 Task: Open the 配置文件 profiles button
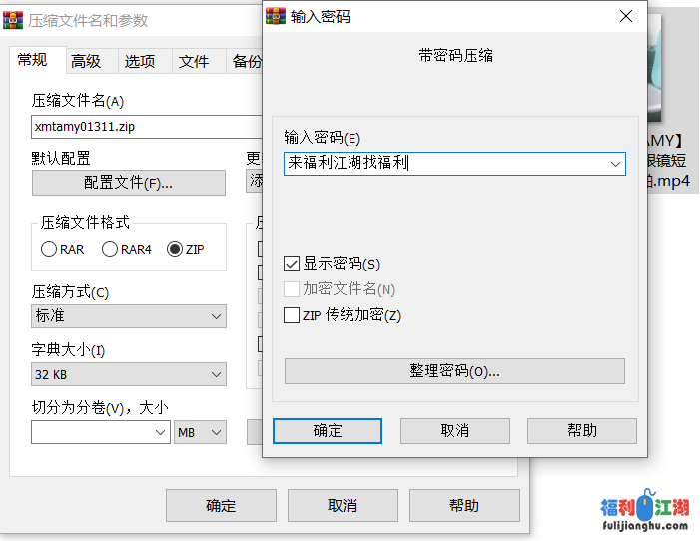[128, 183]
